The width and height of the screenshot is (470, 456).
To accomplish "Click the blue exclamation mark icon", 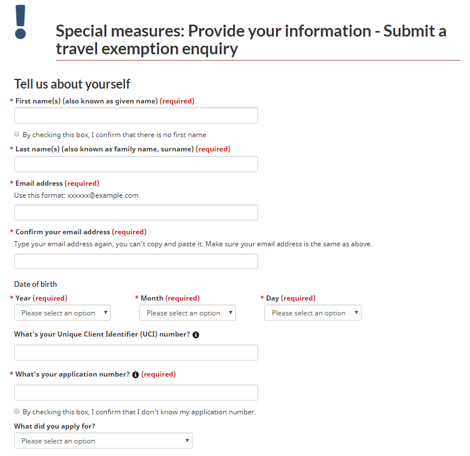I will coord(21,22).
